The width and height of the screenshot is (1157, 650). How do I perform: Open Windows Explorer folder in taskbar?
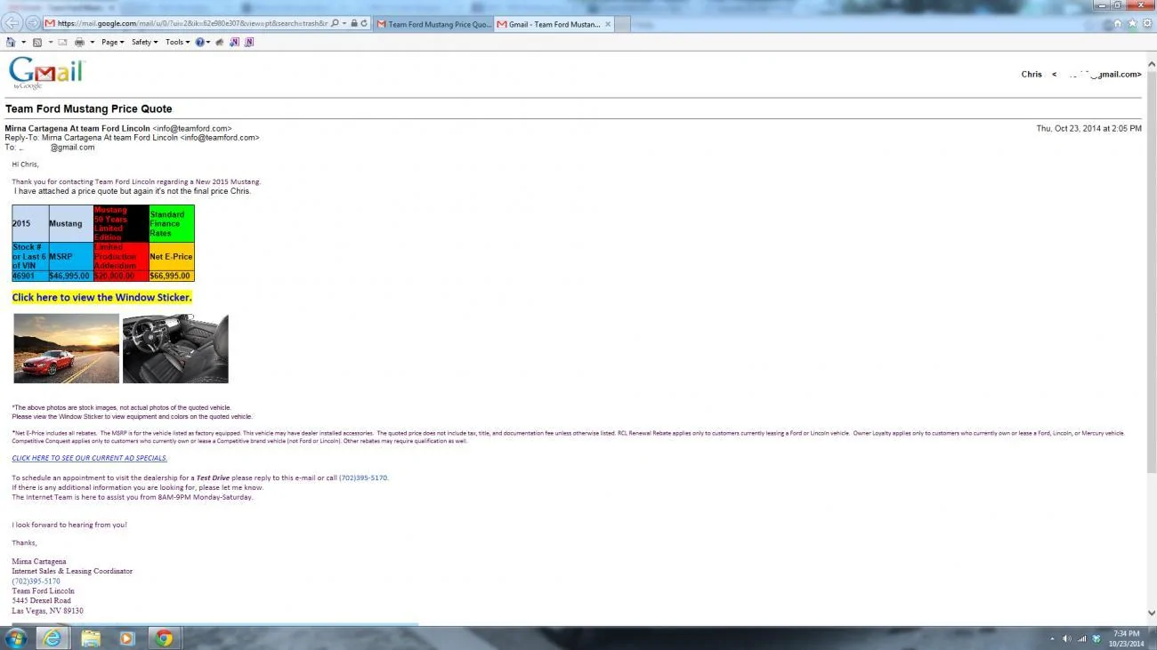(90, 638)
